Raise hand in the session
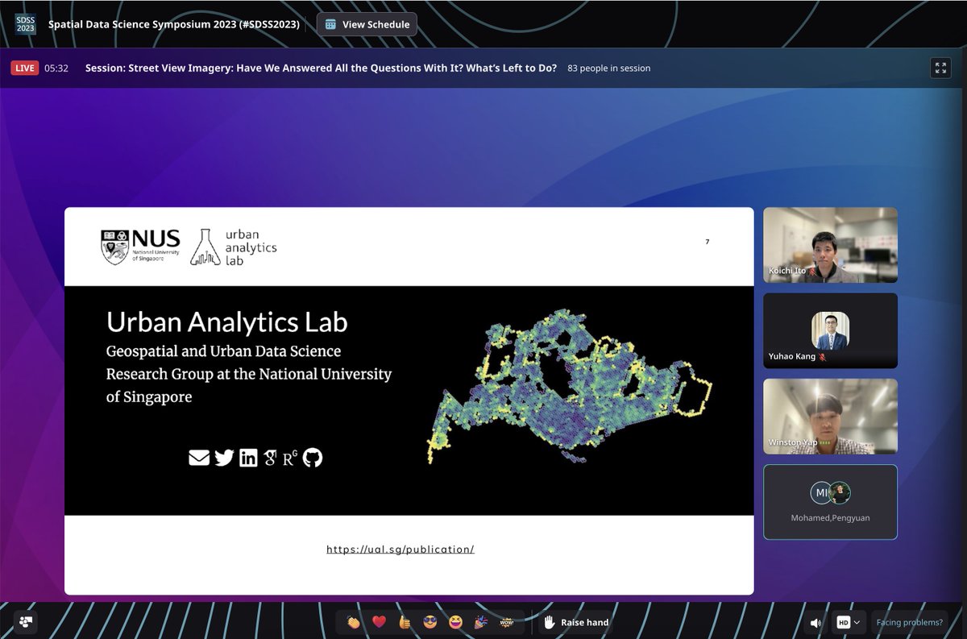Viewport: 967px width, 639px height. 576,622
